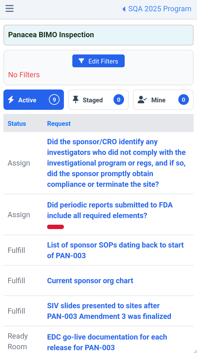Open the Current sponsor org chart request
197x353 pixels.
pyautogui.click(x=90, y=281)
